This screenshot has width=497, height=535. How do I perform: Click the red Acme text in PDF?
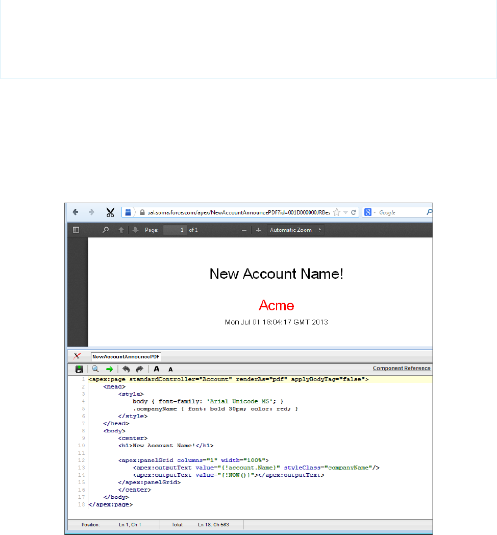pyautogui.click(x=276, y=305)
